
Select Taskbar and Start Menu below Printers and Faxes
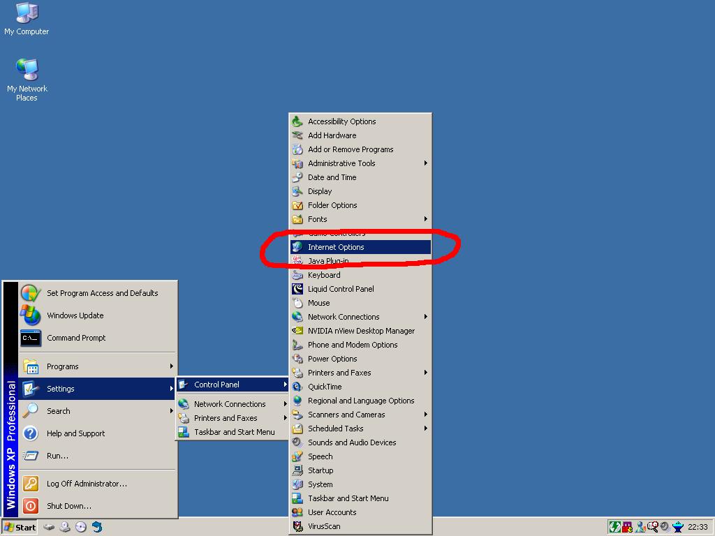[x=233, y=432]
